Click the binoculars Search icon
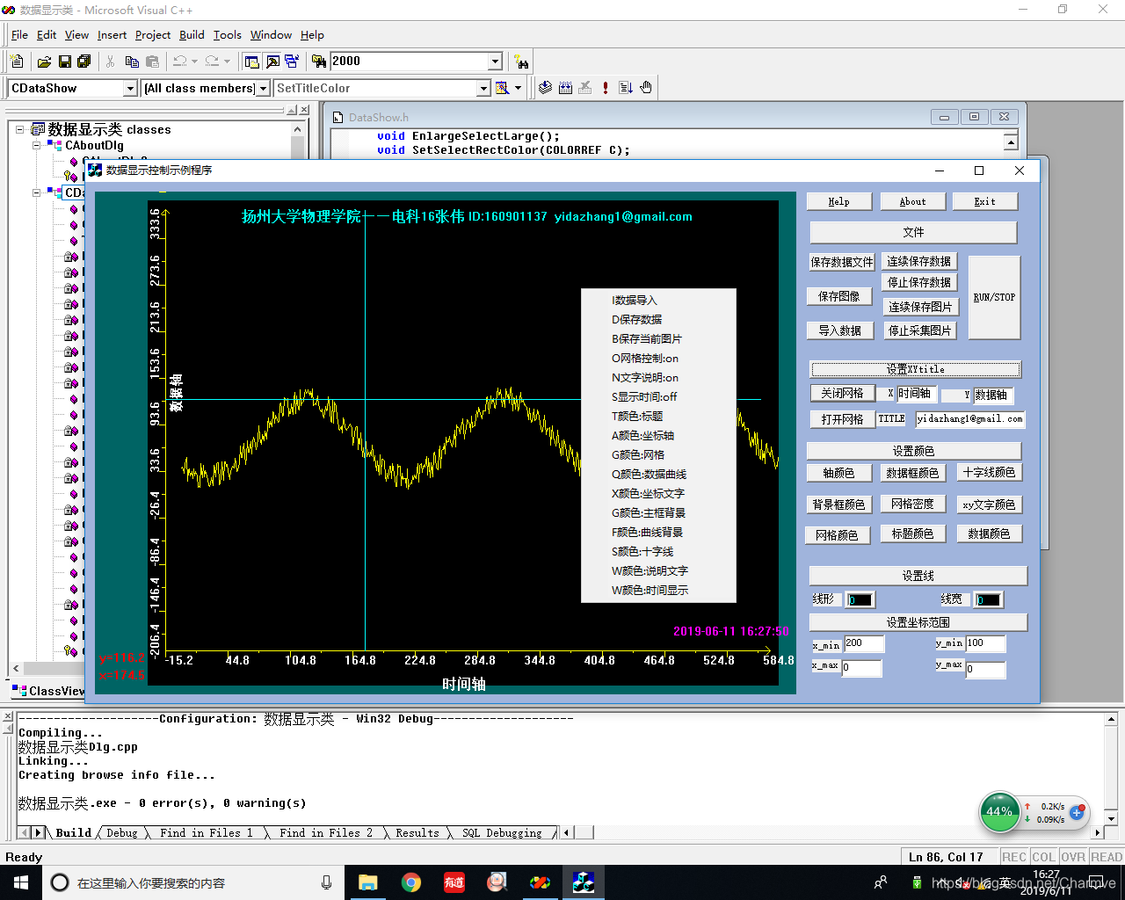The height and width of the screenshot is (900, 1125). 522,62
